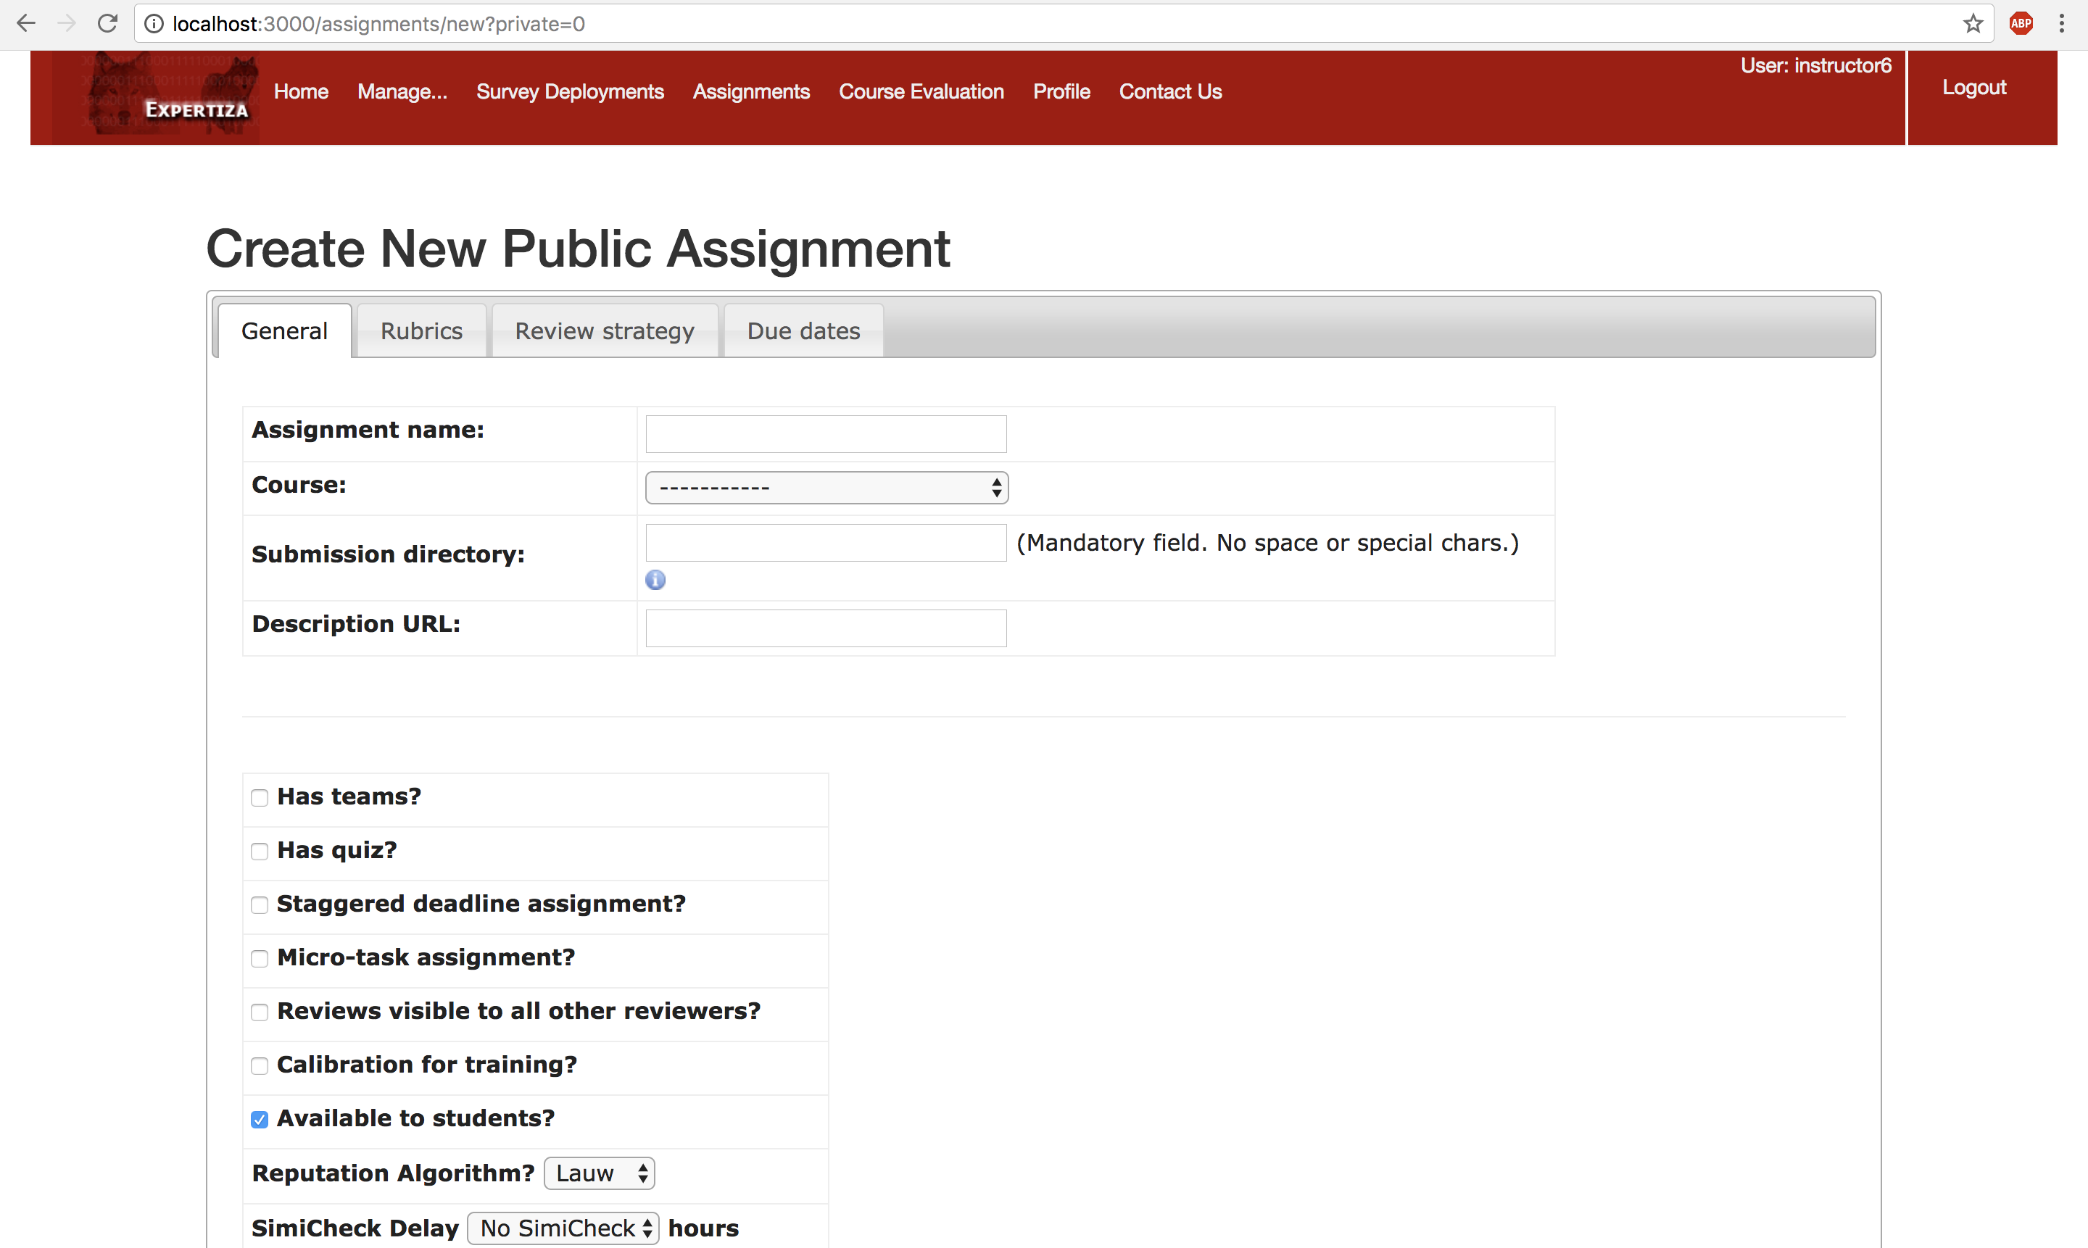The height and width of the screenshot is (1248, 2088).
Task: Open the Manage... menu
Action: [x=402, y=91]
